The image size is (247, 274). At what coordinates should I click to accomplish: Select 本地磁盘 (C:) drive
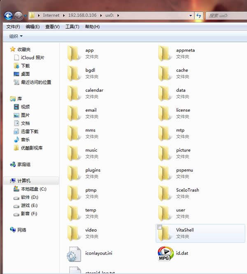(x=33, y=189)
